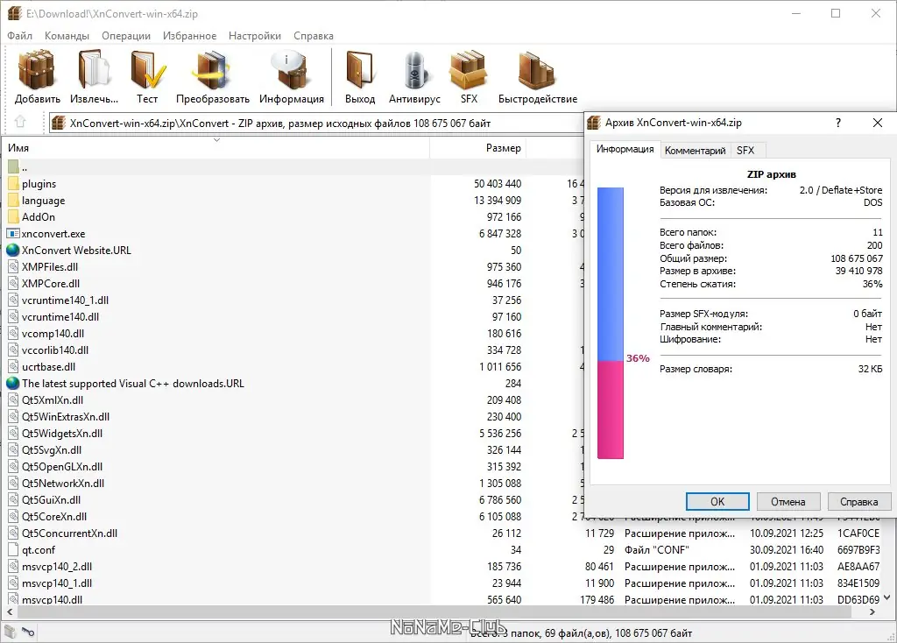
Task: Click the qt.conf file icon
Action: pyautogui.click(x=13, y=550)
